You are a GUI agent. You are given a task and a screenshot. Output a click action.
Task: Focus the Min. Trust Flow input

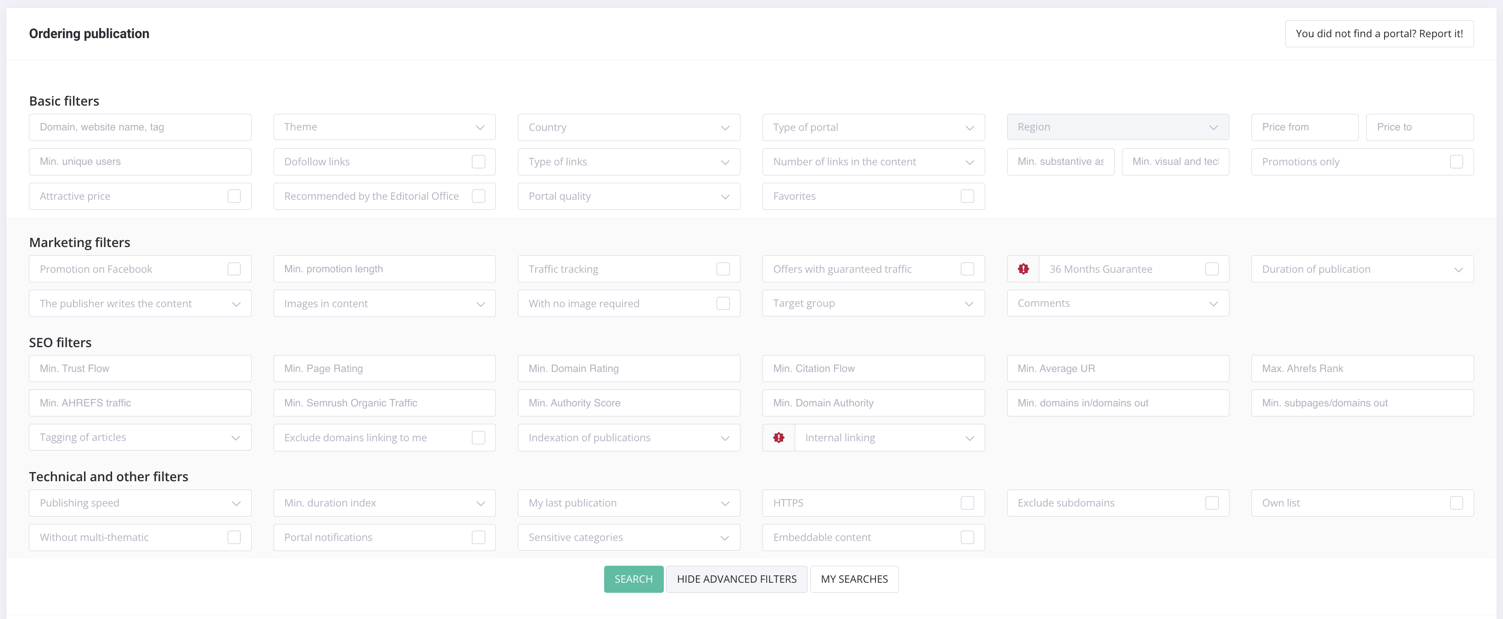(x=140, y=369)
